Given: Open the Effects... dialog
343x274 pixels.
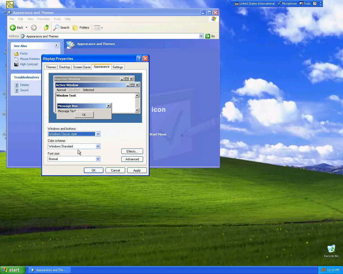Looking at the screenshot, I should tap(132, 151).
